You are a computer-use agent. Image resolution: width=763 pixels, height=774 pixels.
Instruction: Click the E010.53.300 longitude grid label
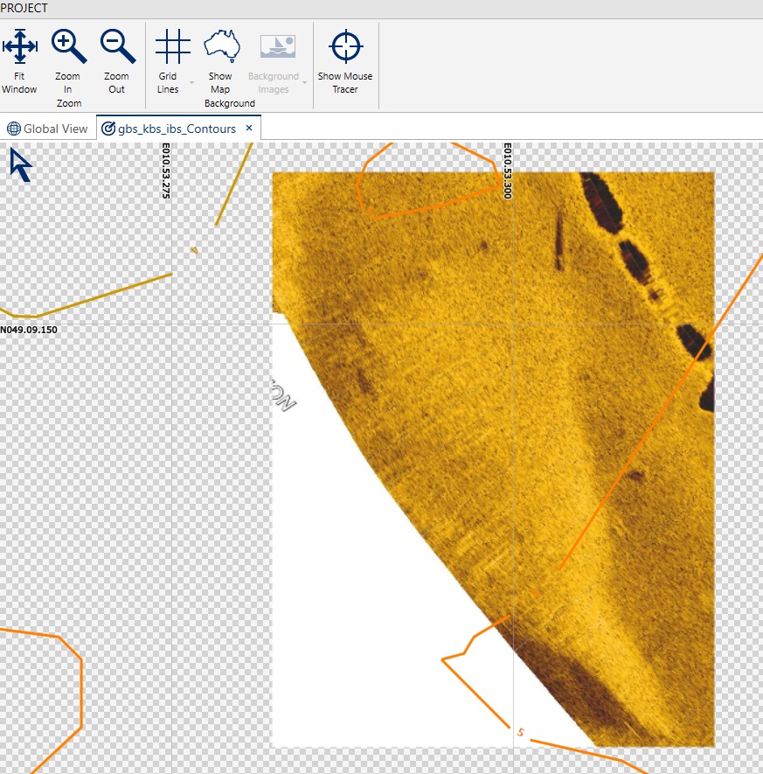506,172
